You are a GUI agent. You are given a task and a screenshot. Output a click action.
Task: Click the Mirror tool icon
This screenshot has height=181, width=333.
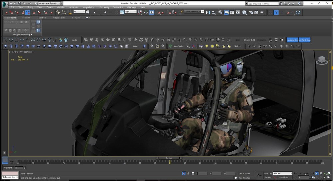coord(208,12)
